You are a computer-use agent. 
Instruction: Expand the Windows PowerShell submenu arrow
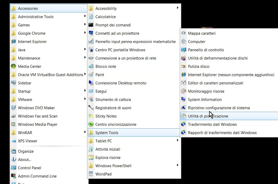178,165
